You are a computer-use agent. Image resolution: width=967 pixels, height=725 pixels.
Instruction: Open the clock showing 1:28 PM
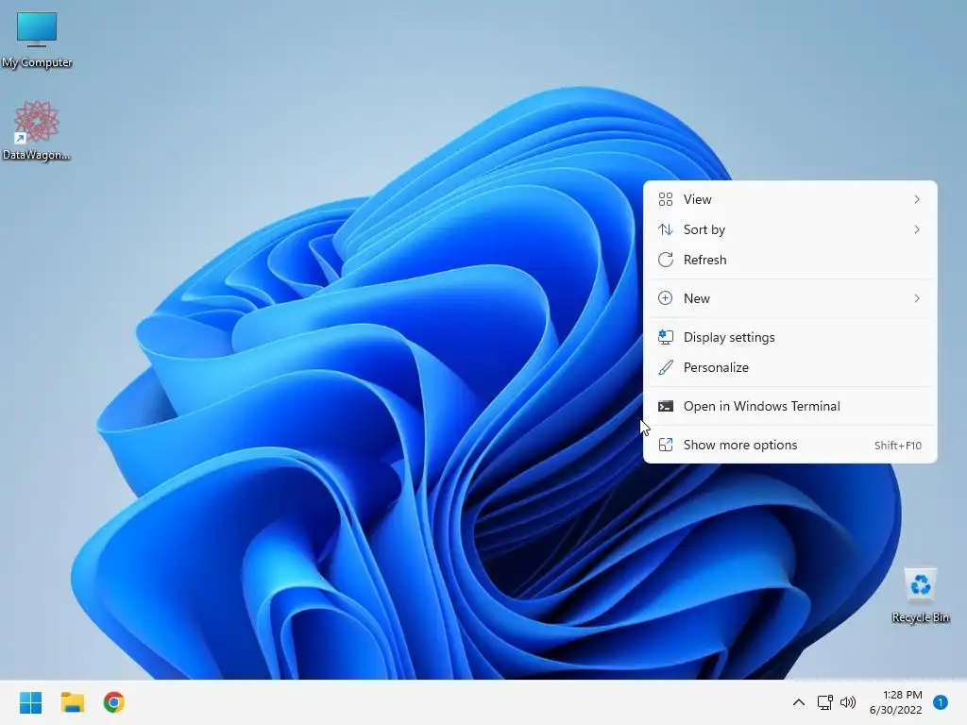pyautogui.click(x=895, y=702)
